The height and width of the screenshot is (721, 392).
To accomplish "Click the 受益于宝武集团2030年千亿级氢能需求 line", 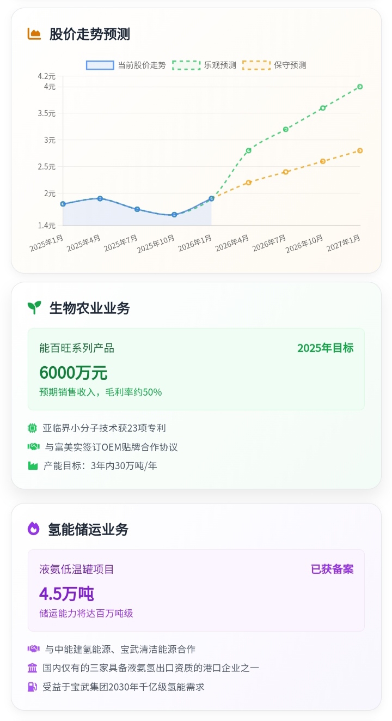I will pos(124,687).
